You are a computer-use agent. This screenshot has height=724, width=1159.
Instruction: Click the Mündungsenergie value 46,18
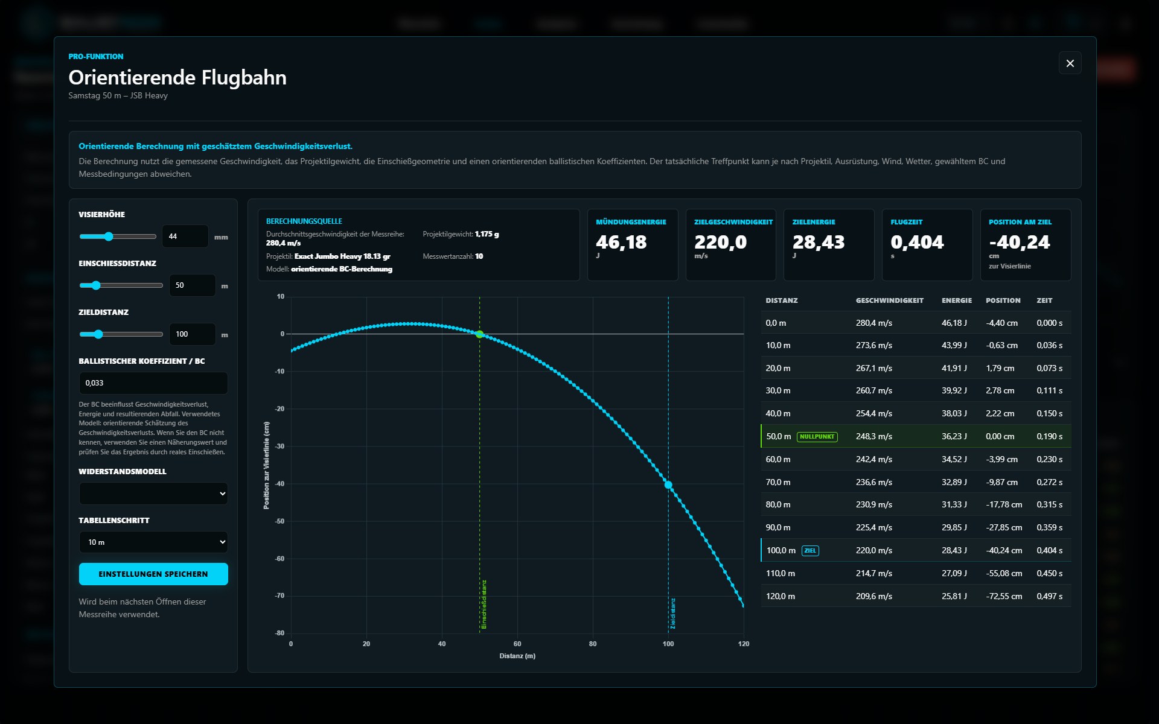pyautogui.click(x=621, y=243)
